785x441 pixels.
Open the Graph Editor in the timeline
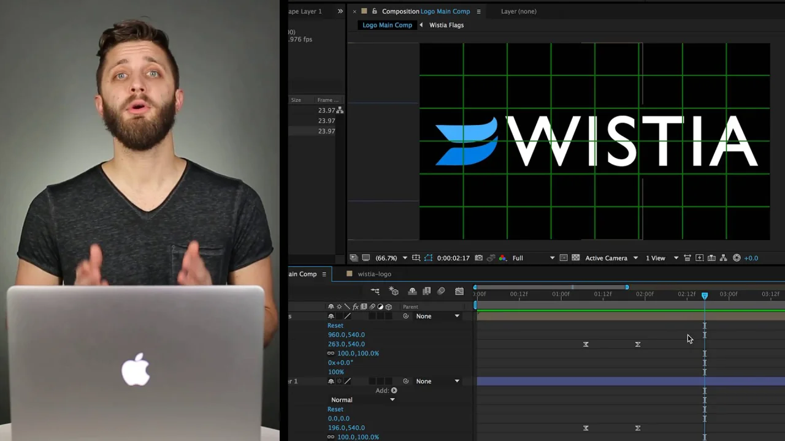tap(459, 292)
